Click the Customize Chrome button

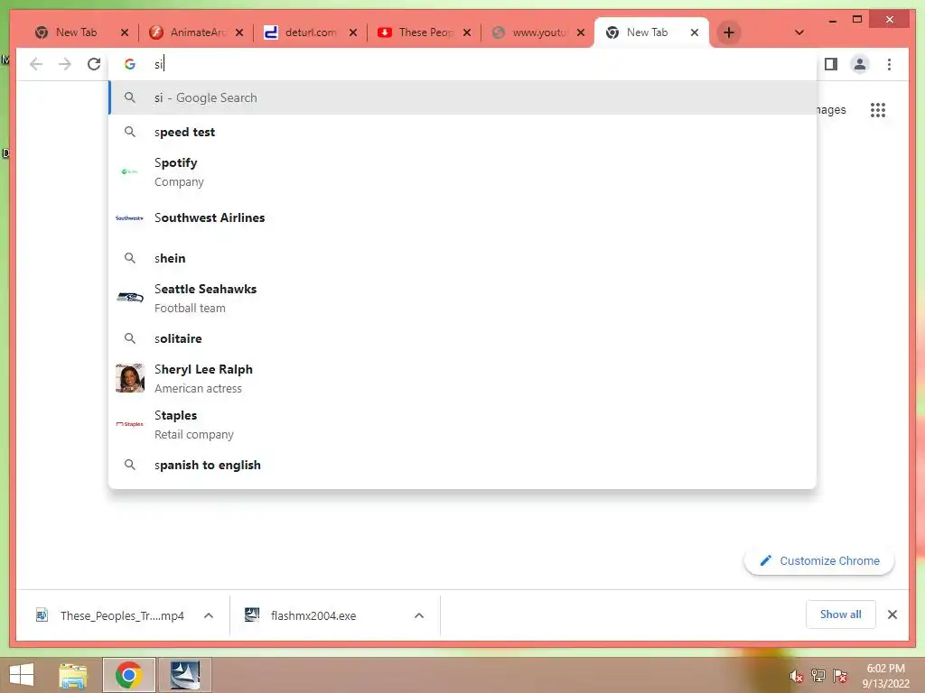(x=818, y=560)
